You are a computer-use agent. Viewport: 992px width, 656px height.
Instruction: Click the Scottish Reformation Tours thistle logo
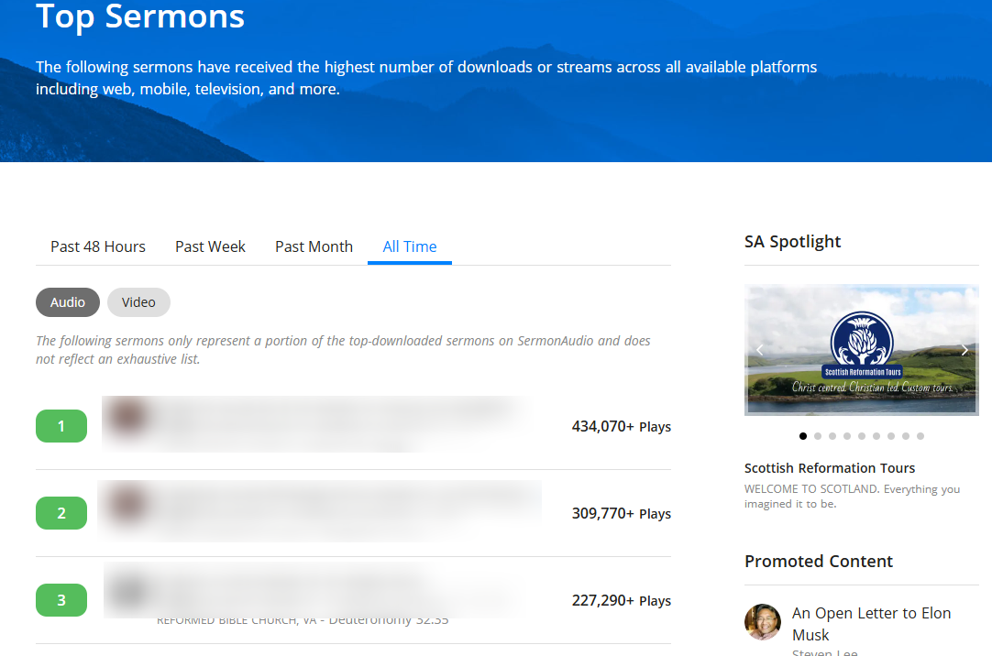point(861,344)
